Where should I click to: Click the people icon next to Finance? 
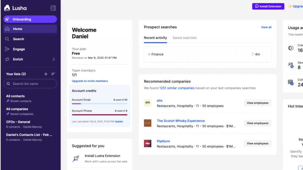(x=149, y=54)
